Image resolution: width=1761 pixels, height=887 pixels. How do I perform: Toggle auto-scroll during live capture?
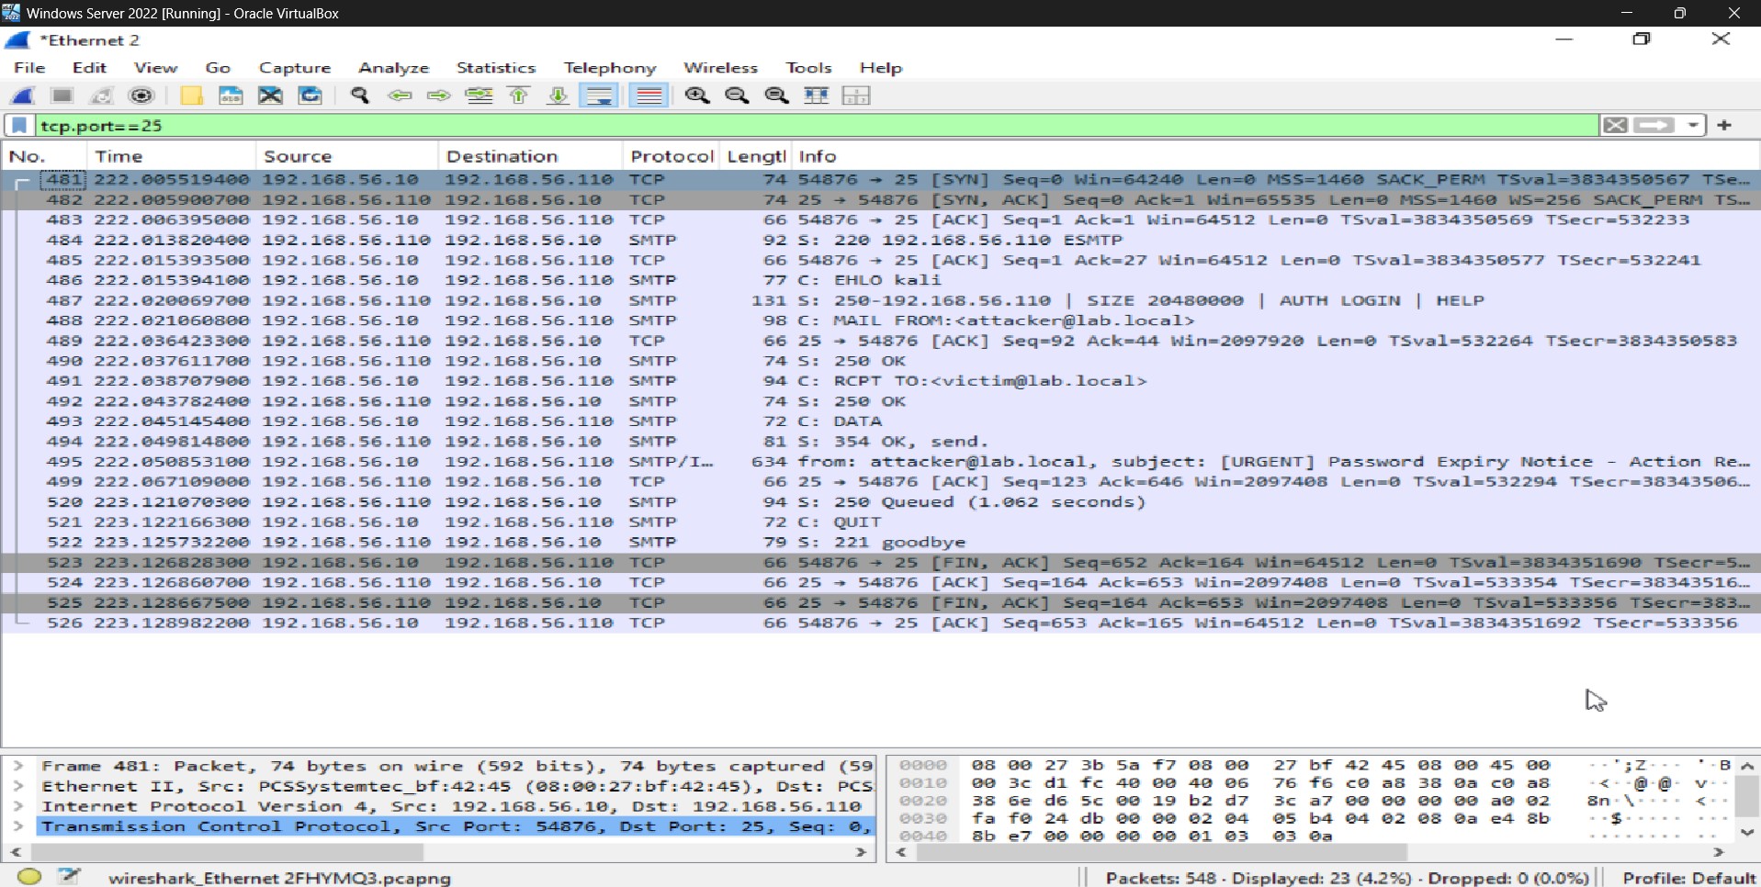pyautogui.click(x=600, y=95)
